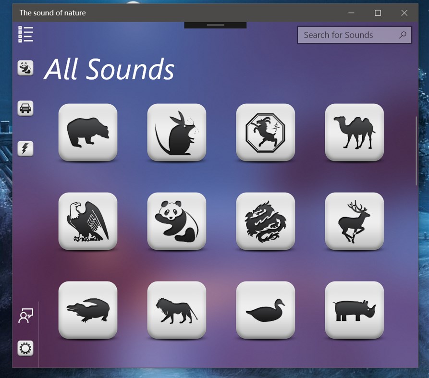Play the duck sound tile

pos(266,310)
